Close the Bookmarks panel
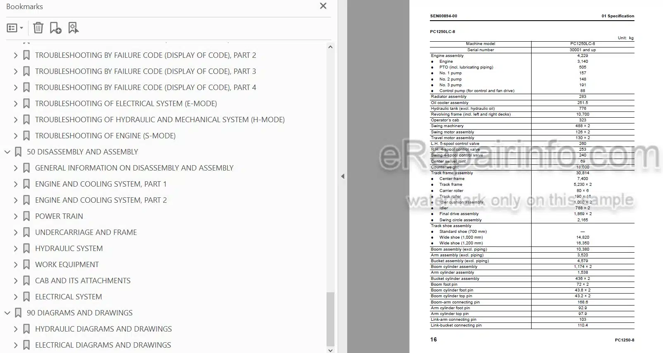Image resolution: width=663 pixels, height=353 pixels. pos(323,6)
